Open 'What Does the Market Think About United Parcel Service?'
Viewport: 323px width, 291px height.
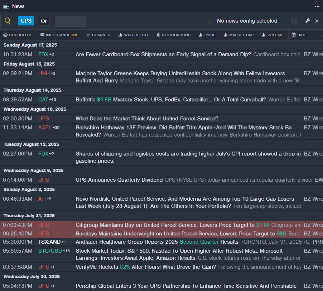tap(147, 119)
